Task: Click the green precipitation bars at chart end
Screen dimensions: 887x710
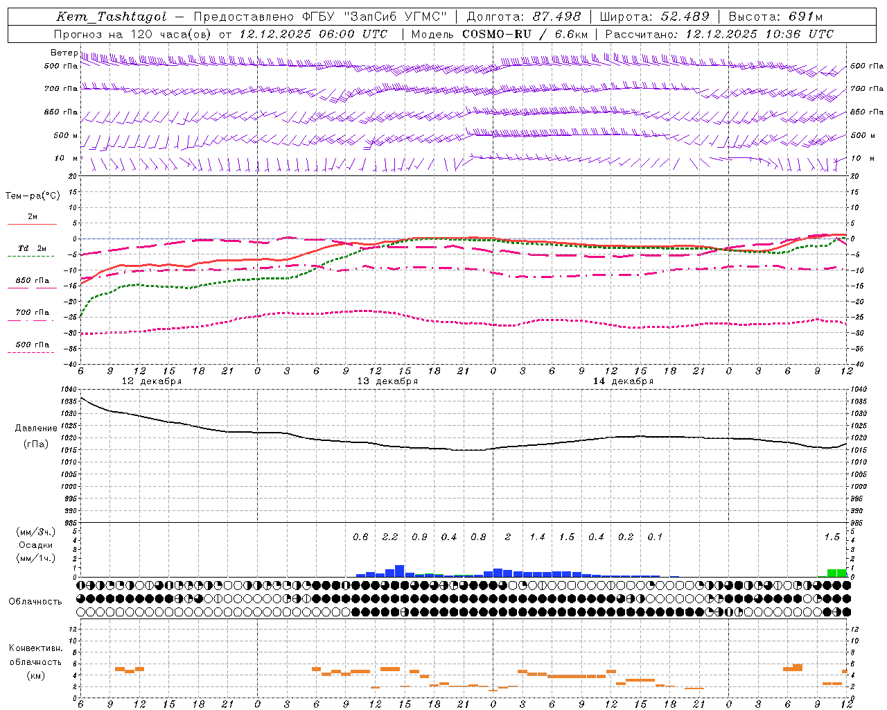Action: click(837, 573)
